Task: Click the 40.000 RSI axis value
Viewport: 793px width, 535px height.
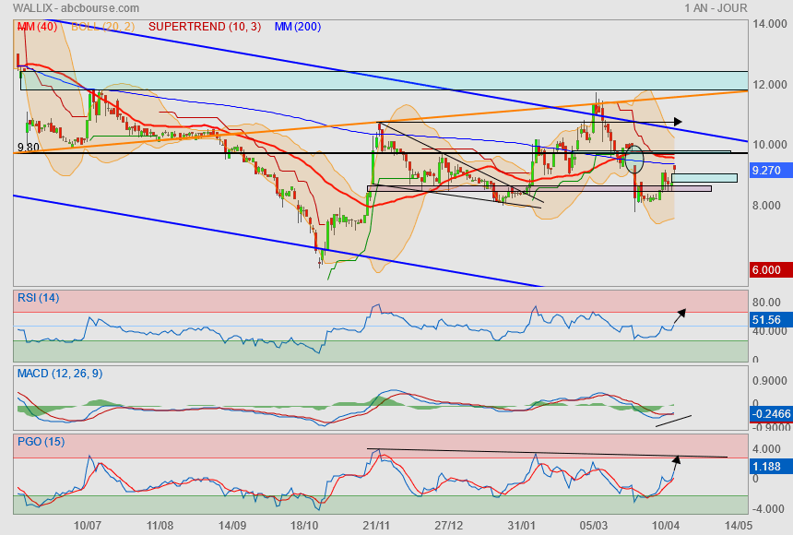Action: [x=770, y=331]
